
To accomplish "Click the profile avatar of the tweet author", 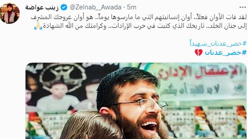I will click(x=10, y=13).
